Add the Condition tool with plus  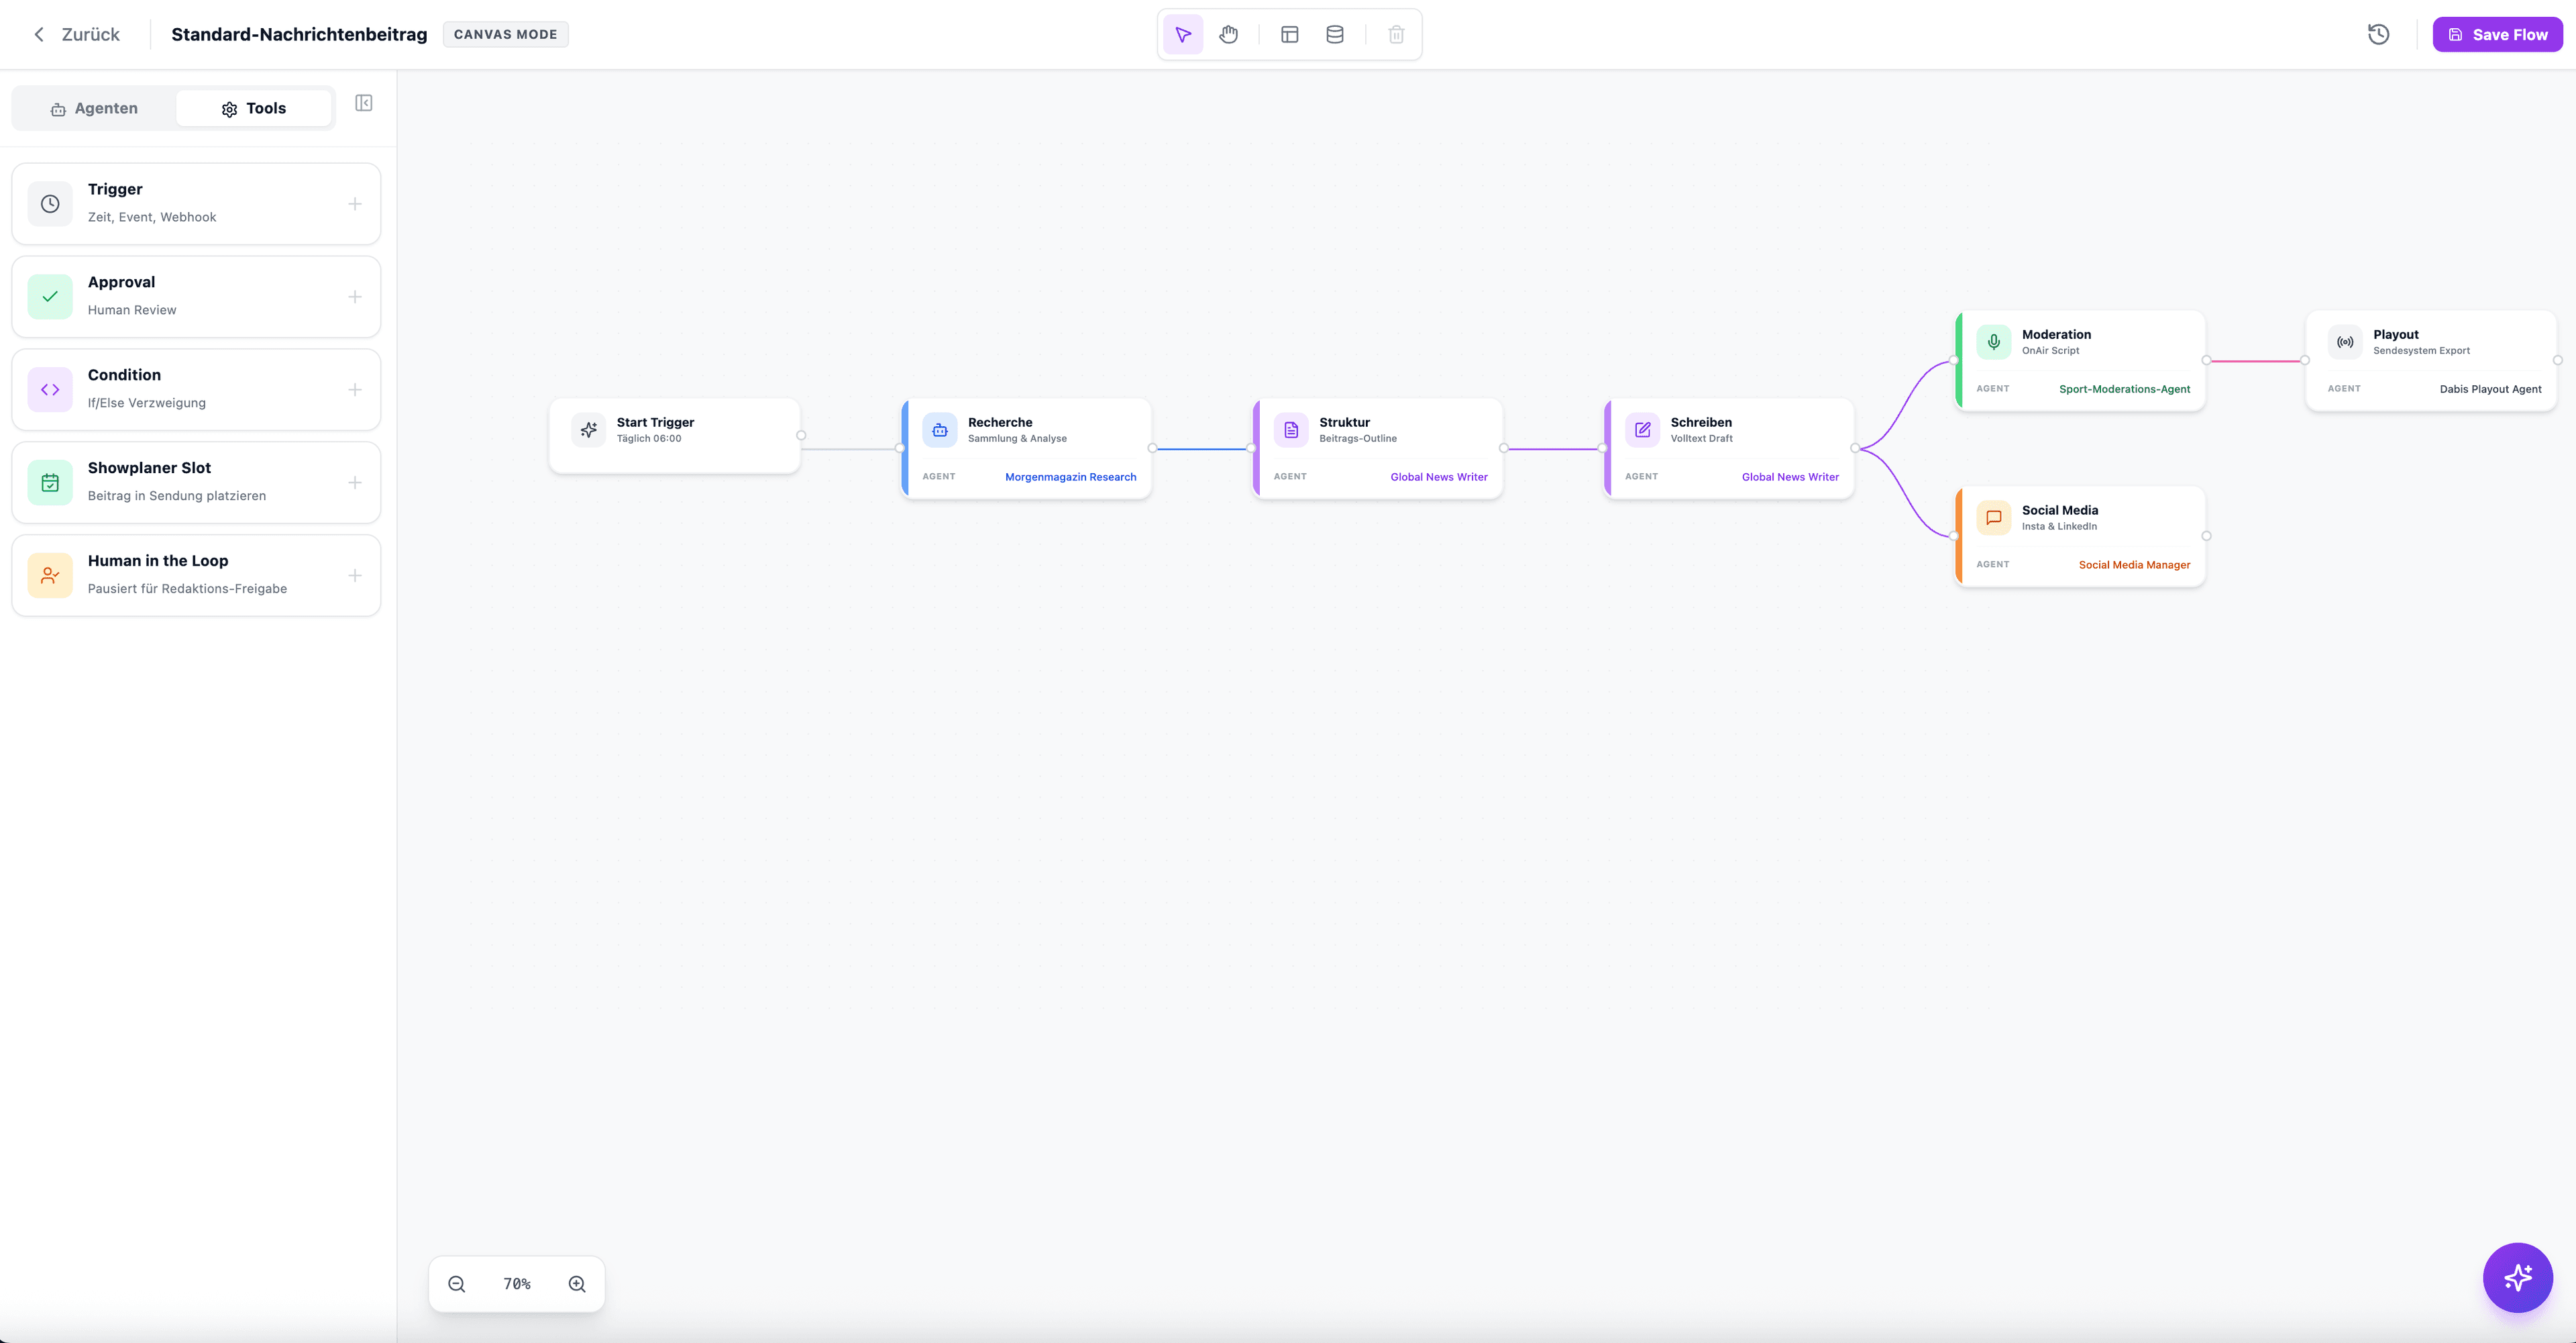click(355, 391)
